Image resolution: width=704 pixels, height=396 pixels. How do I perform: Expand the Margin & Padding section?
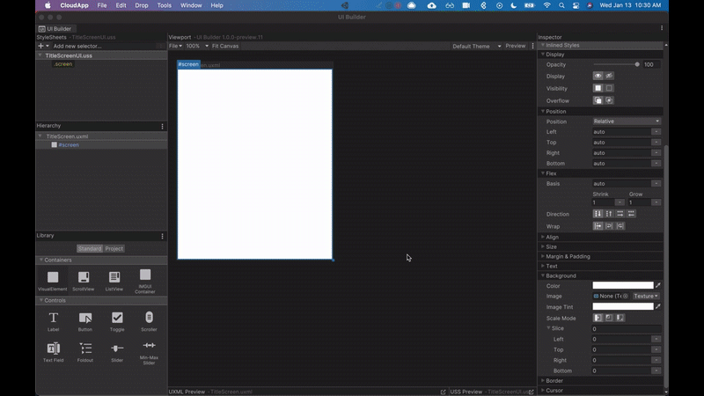(568, 256)
